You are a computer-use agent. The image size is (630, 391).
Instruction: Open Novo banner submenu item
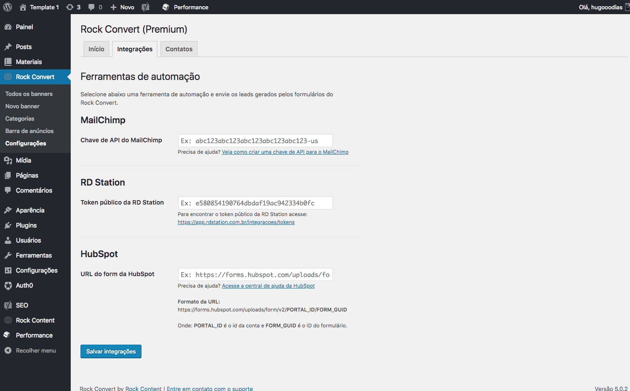(x=22, y=106)
